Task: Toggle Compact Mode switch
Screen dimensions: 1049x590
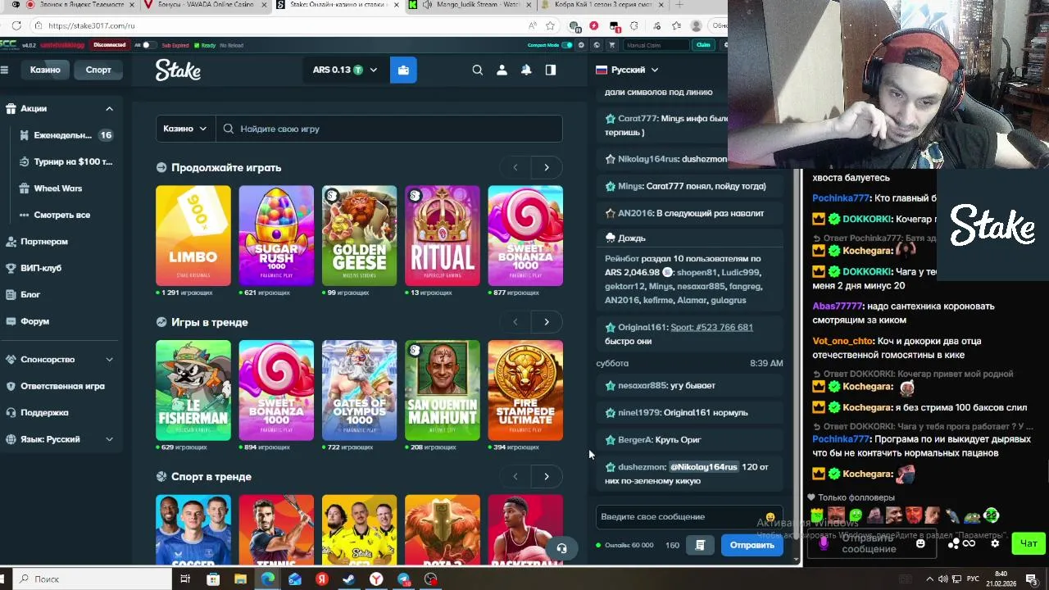Action: tap(565, 45)
